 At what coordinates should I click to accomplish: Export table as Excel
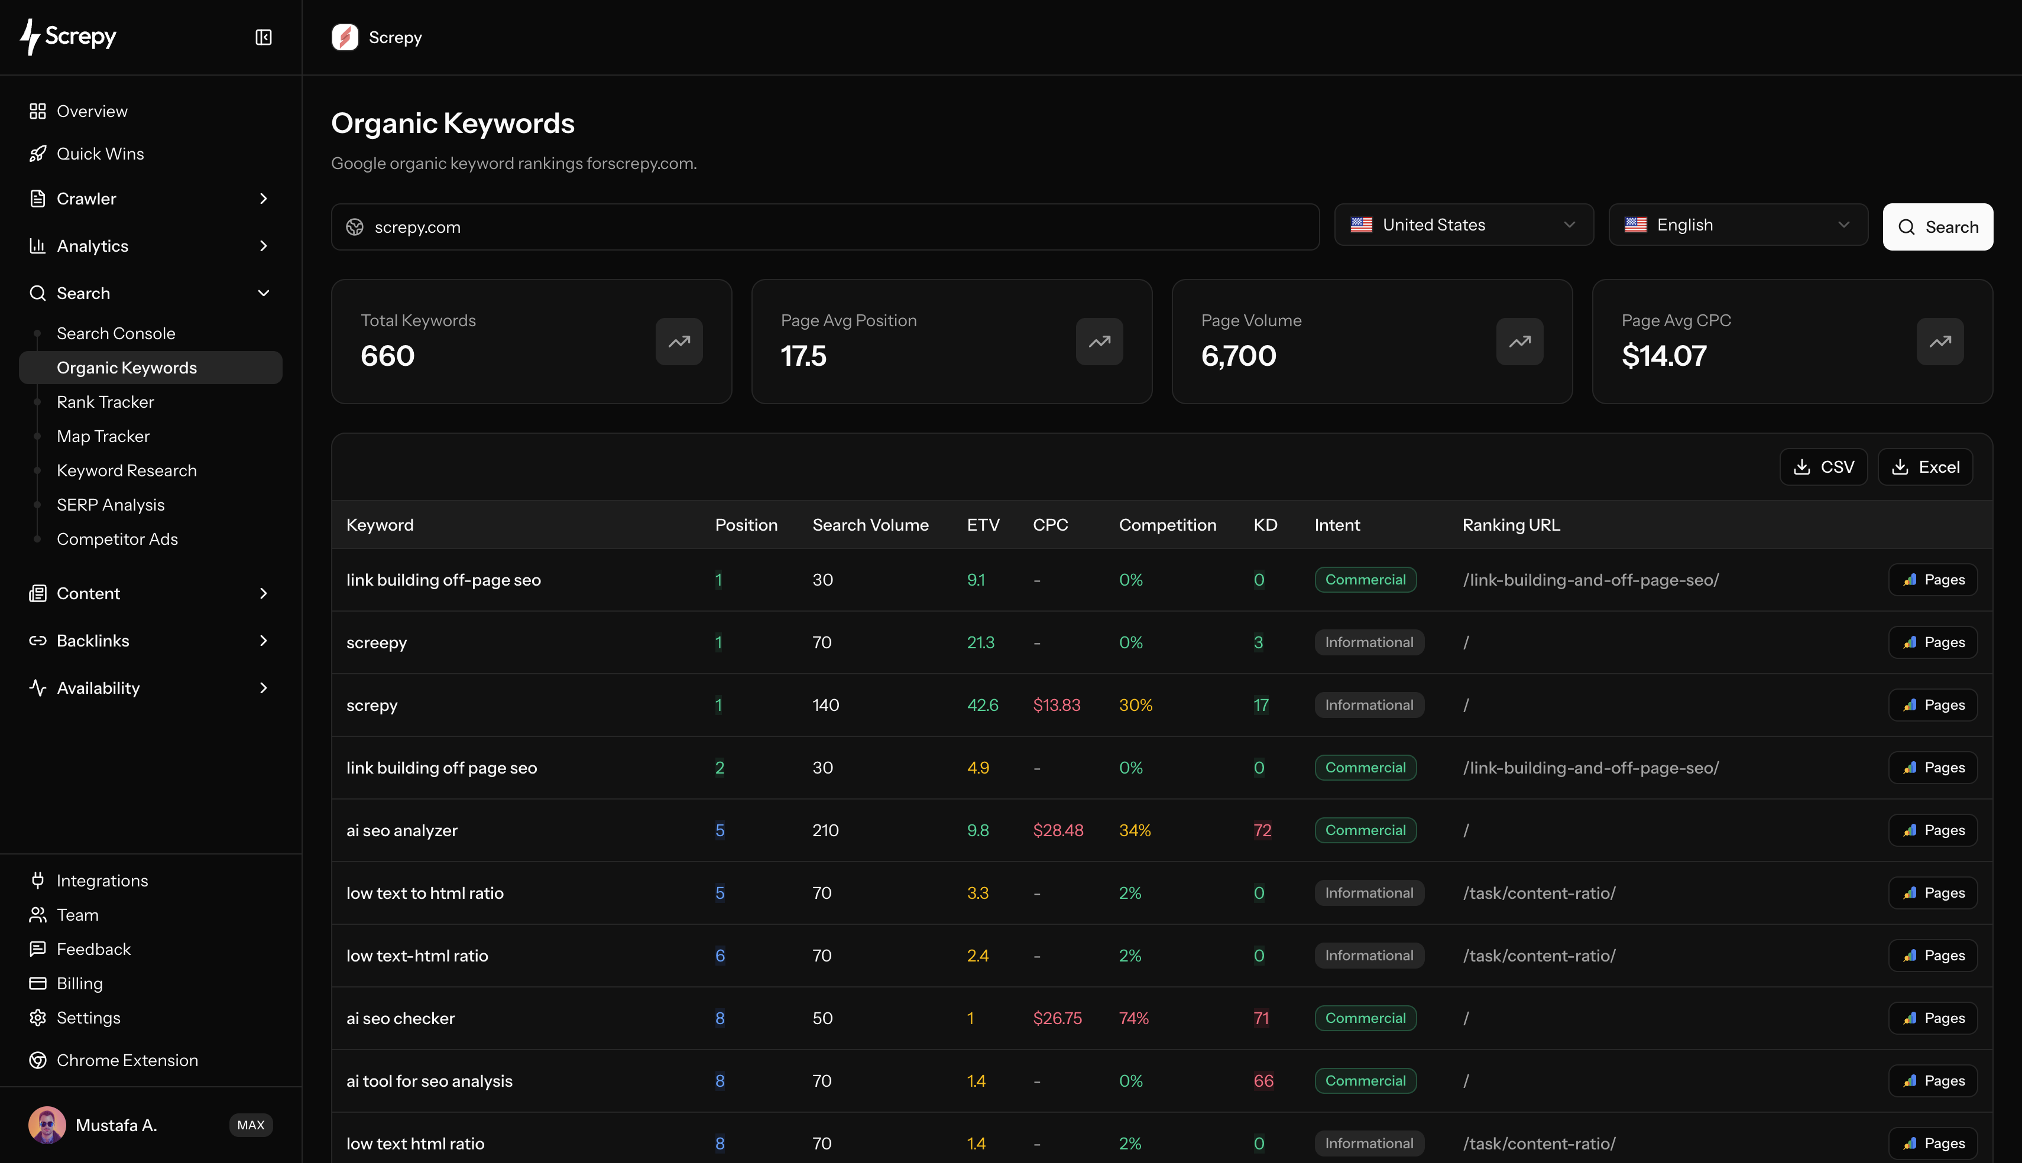(x=1924, y=467)
